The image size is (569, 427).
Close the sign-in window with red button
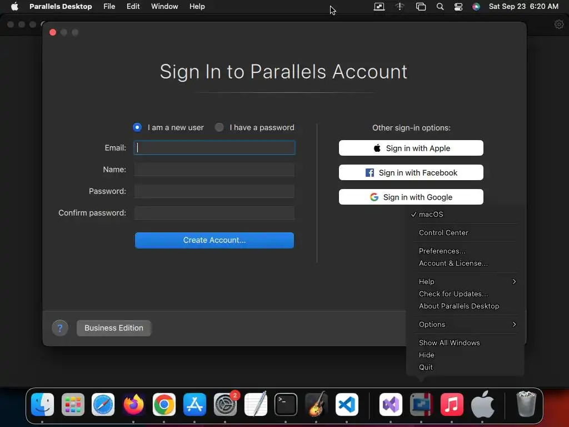(x=53, y=32)
